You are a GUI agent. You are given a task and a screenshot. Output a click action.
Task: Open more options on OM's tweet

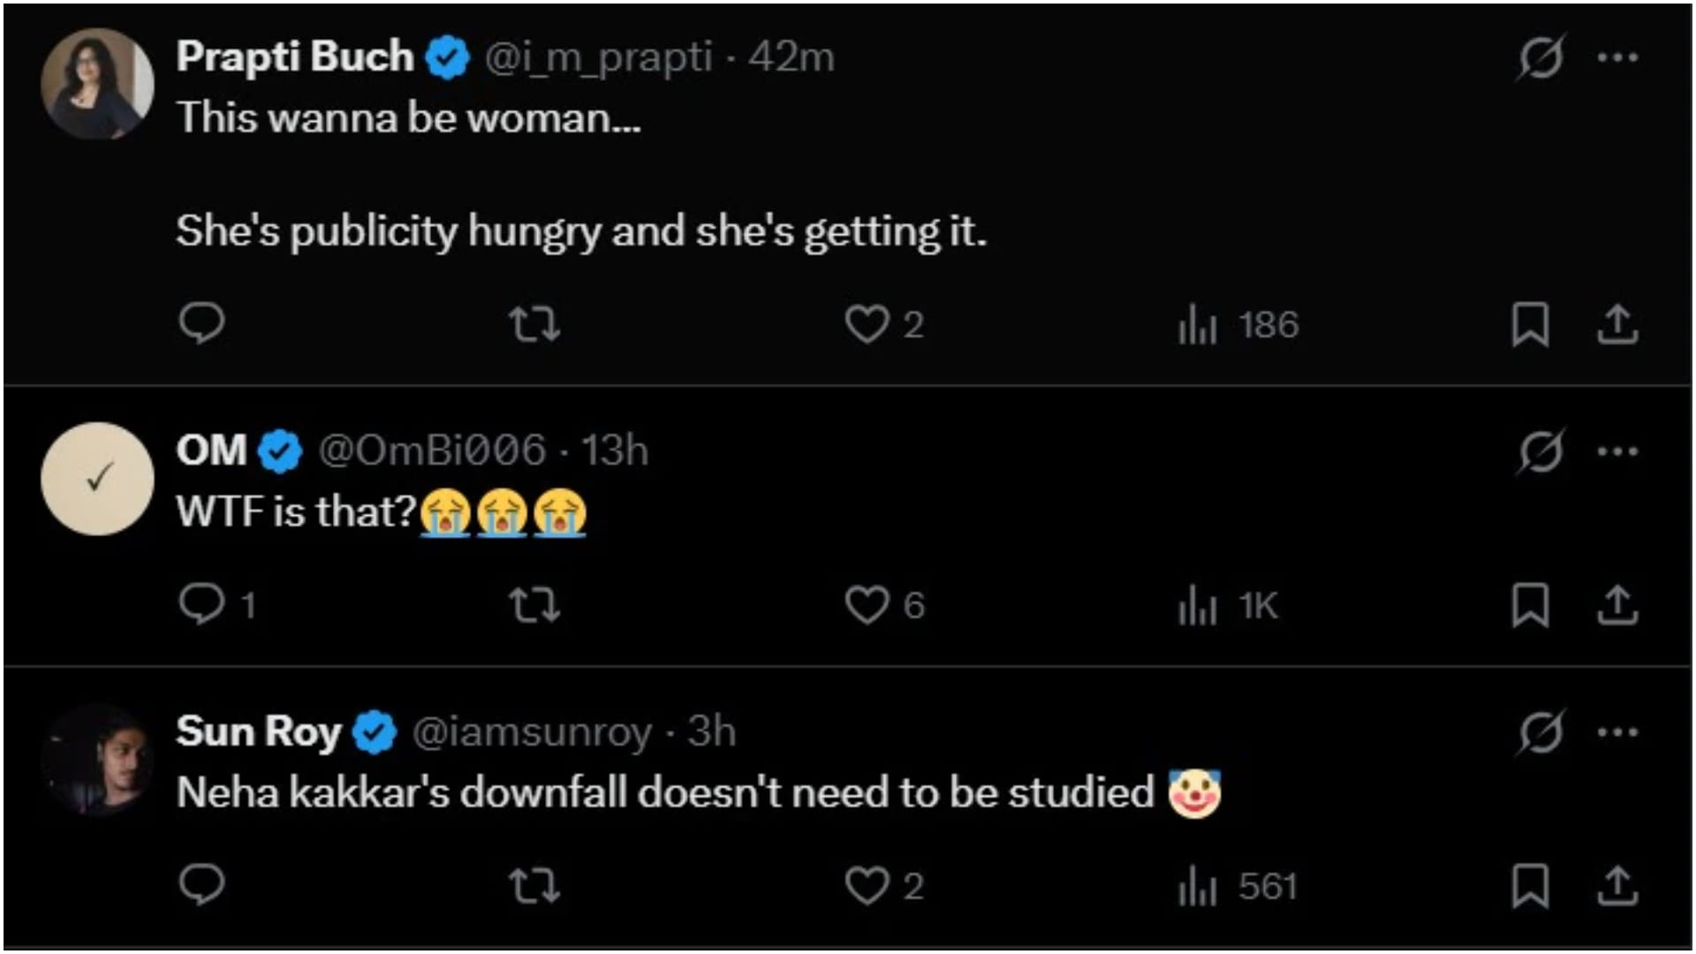(x=1617, y=451)
